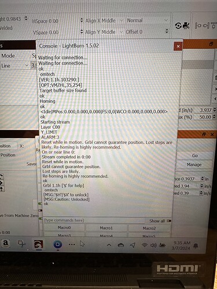Expand the Normal style dropdown

pyautogui.click(x=147, y=20)
